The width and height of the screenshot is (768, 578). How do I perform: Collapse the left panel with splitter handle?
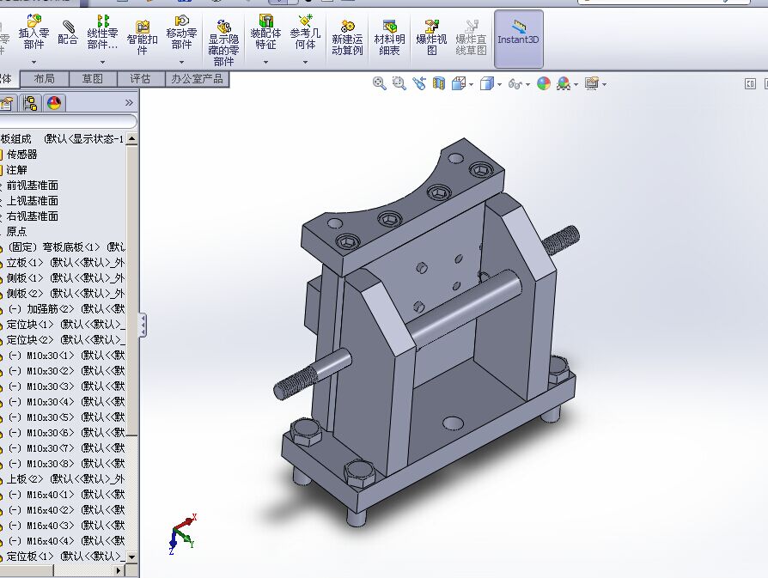143,326
